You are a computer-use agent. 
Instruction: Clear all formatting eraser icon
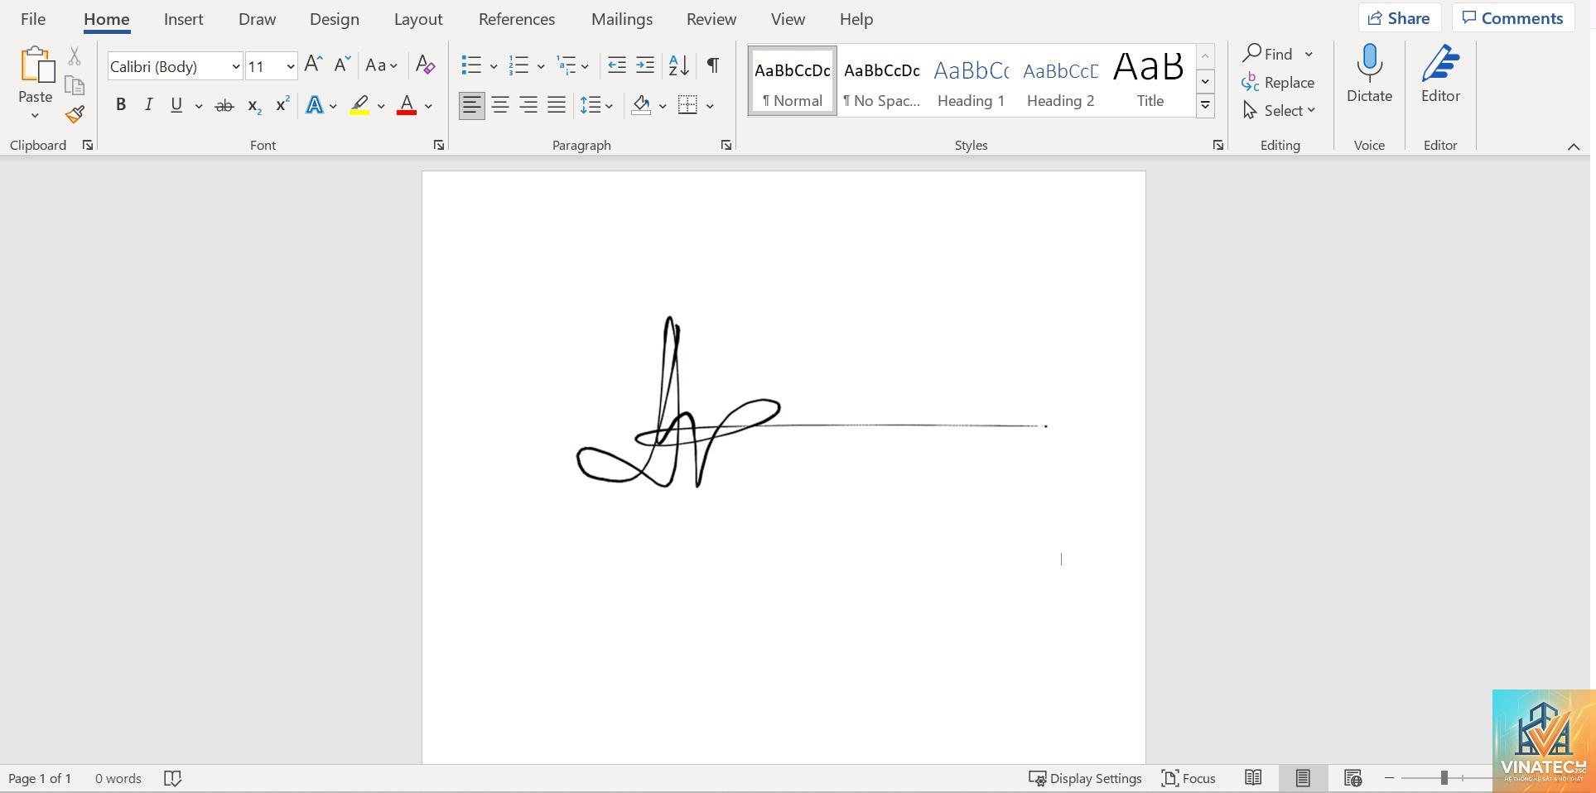[x=425, y=65]
